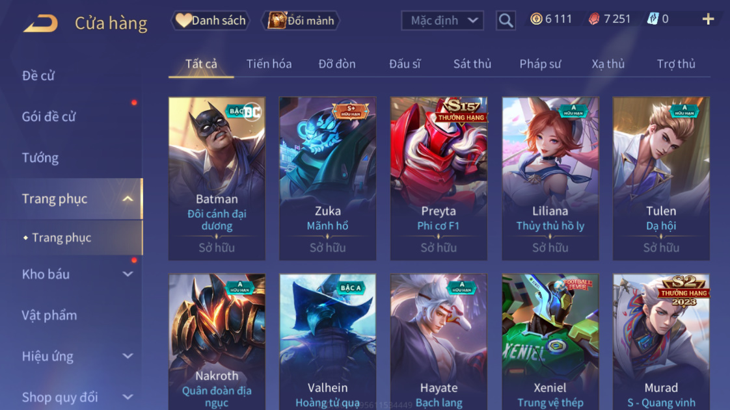Screen dimensions: 730x410
Task: Switch to the Pháp sư tab
Action: 540,64
